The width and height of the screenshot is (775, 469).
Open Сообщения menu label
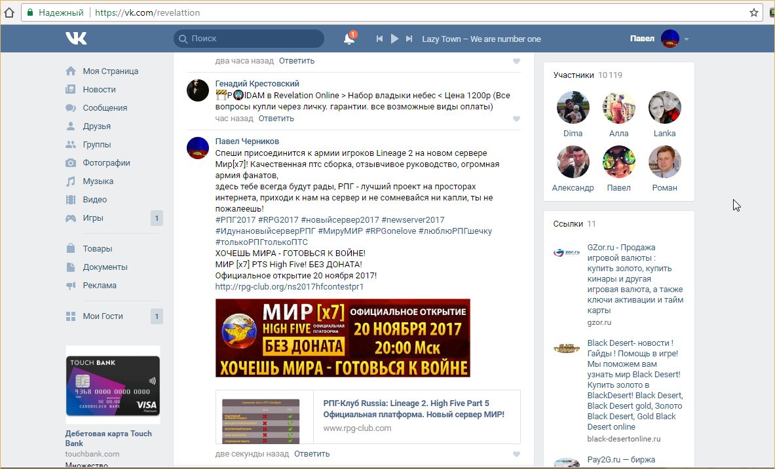(105, 107)
